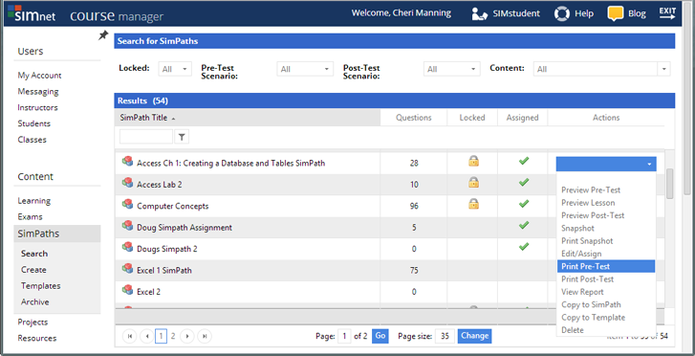
Task: Click lock icon in Access Ch 1 row
Action: click(x=473, y=161)
